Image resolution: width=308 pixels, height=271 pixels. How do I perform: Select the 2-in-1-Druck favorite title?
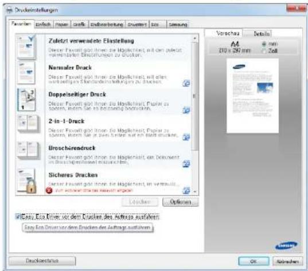[x=67, y=121]
